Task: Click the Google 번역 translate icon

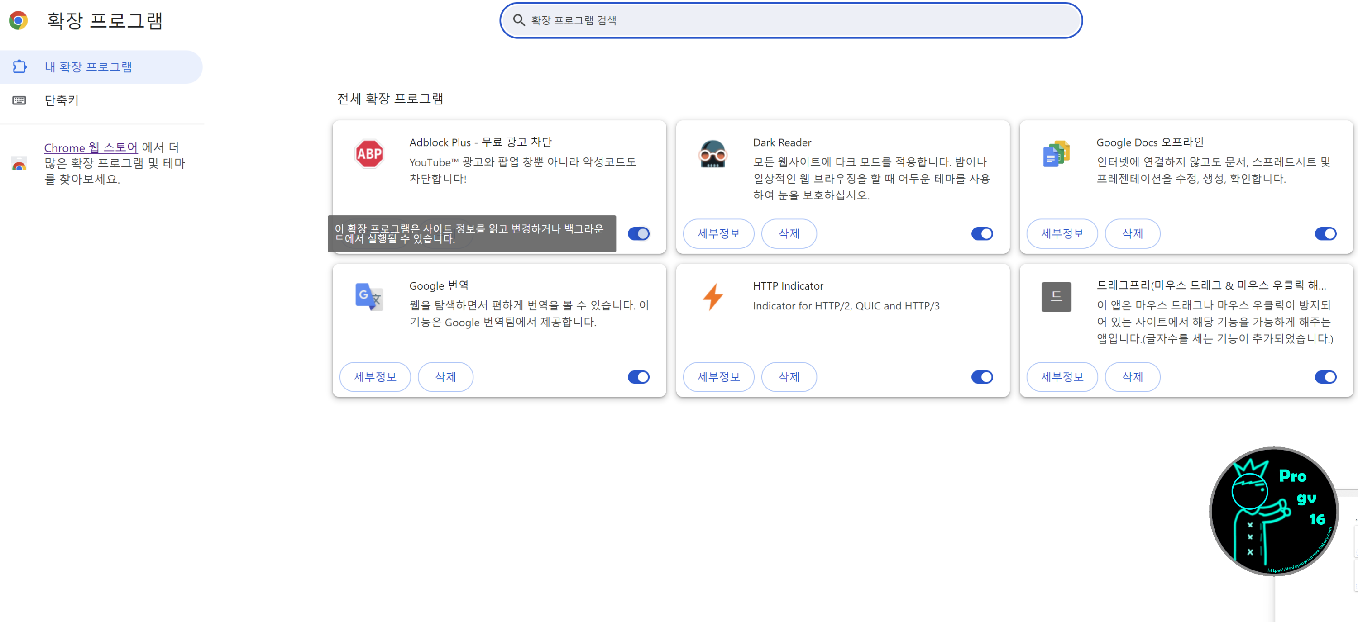Action: click(x=369, y=297)
